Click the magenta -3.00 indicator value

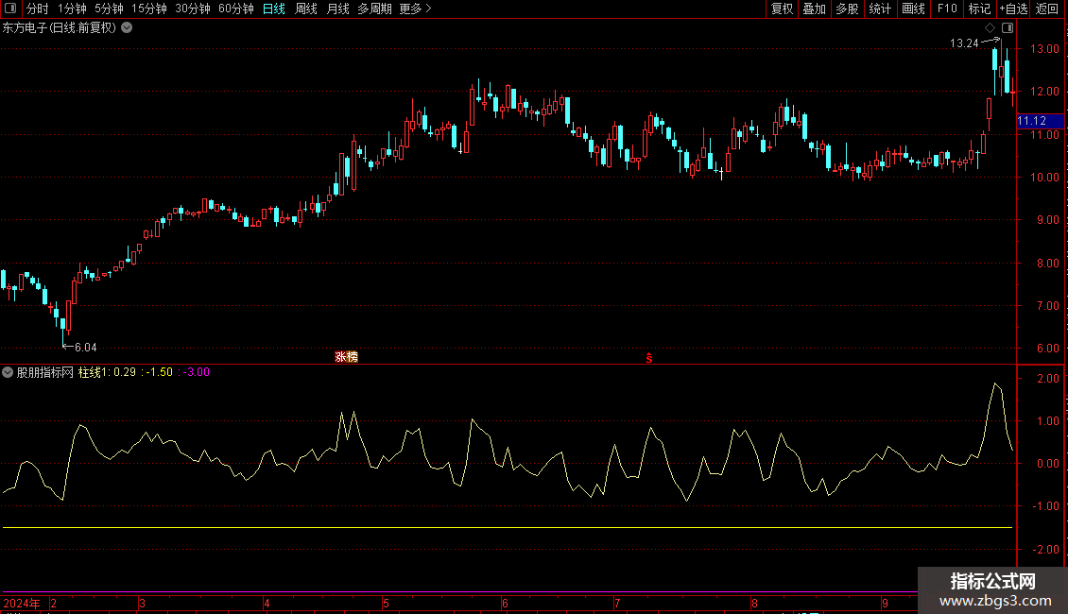tap(197, 372)
